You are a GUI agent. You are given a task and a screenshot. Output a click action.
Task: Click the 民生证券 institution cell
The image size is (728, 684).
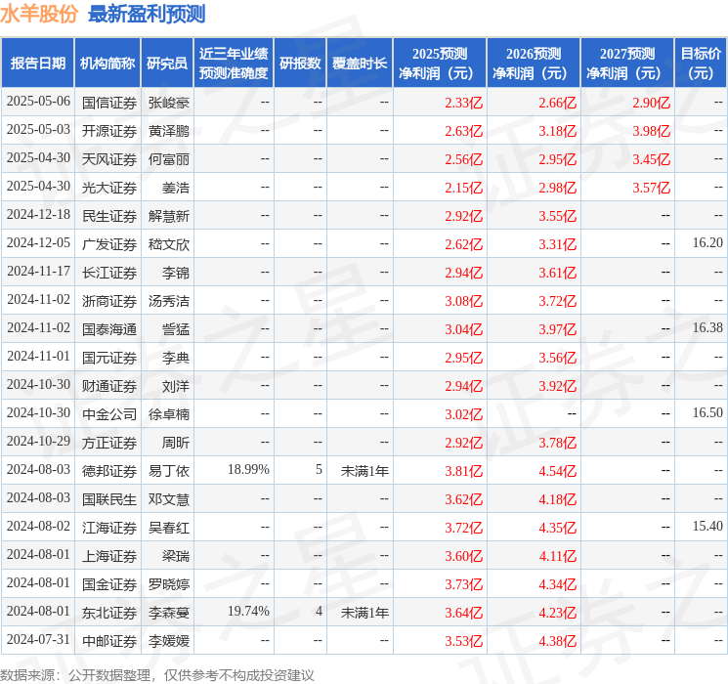(x=109, y=216)
